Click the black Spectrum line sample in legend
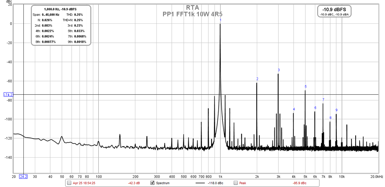Image resolution: width=385 pixels, height=187 pixels. [199, 183]
